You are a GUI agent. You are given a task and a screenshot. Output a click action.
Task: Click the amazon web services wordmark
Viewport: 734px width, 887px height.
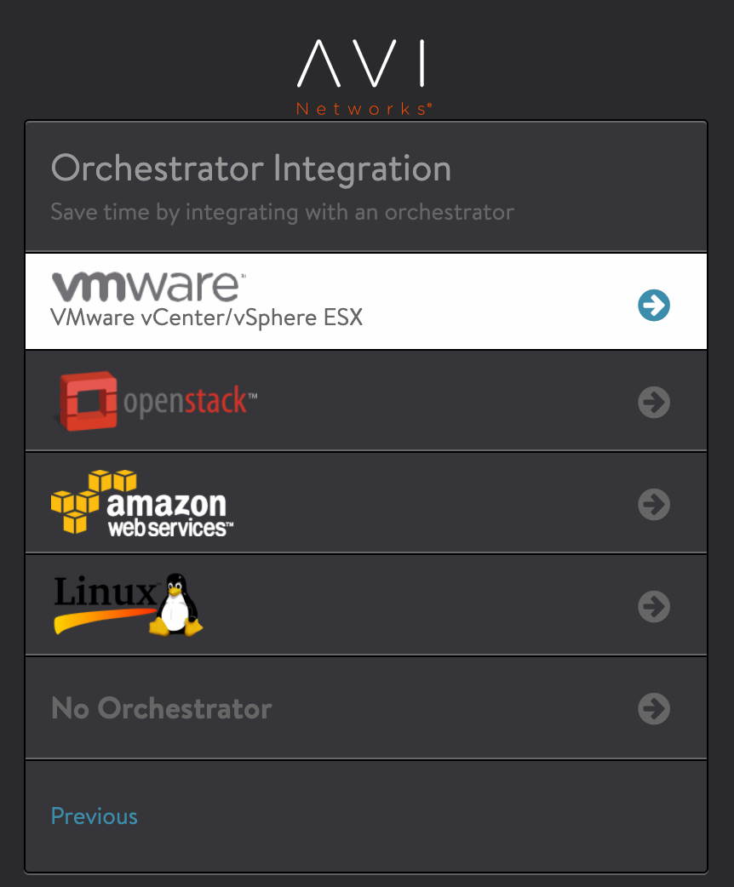point(168,513)
